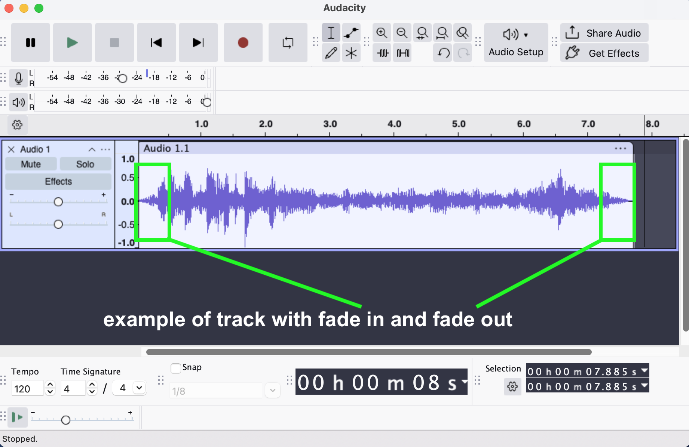This screenshot has height=447, width=689.
Task: Start playback with the green Play button
Action: click(73, 43)
